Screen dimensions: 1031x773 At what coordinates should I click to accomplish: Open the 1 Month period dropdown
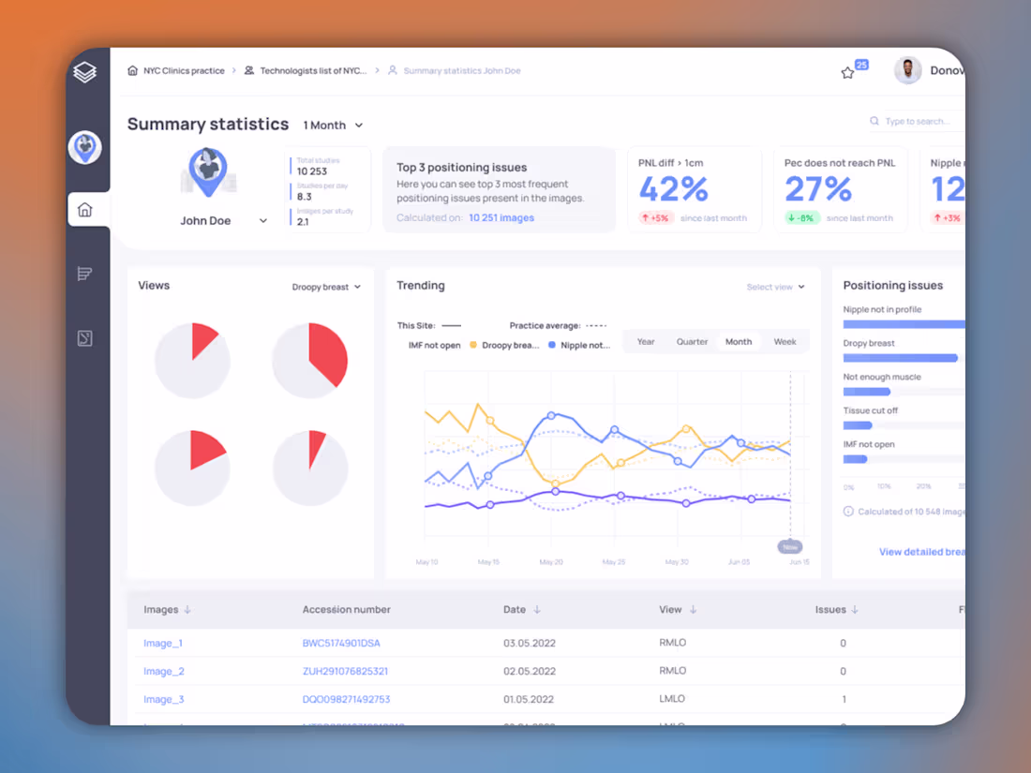pyautogui.click(x=331, y=125)
